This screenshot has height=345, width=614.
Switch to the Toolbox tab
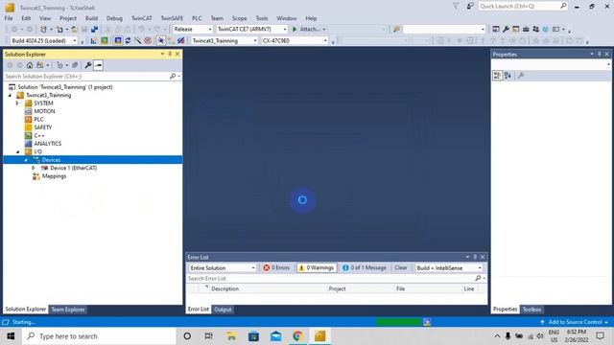[531, 310]
